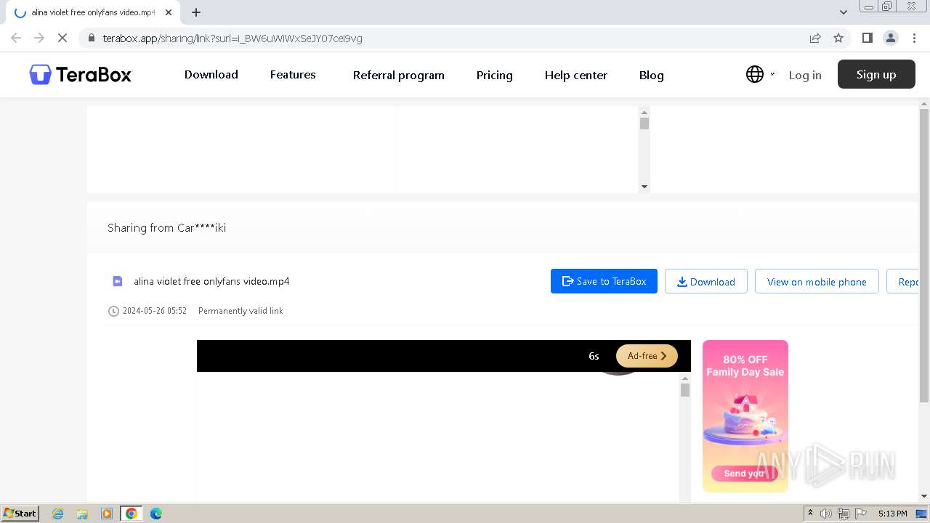
Task: Select the alina violet free onlyfans tab
Action: coord(93,12)
